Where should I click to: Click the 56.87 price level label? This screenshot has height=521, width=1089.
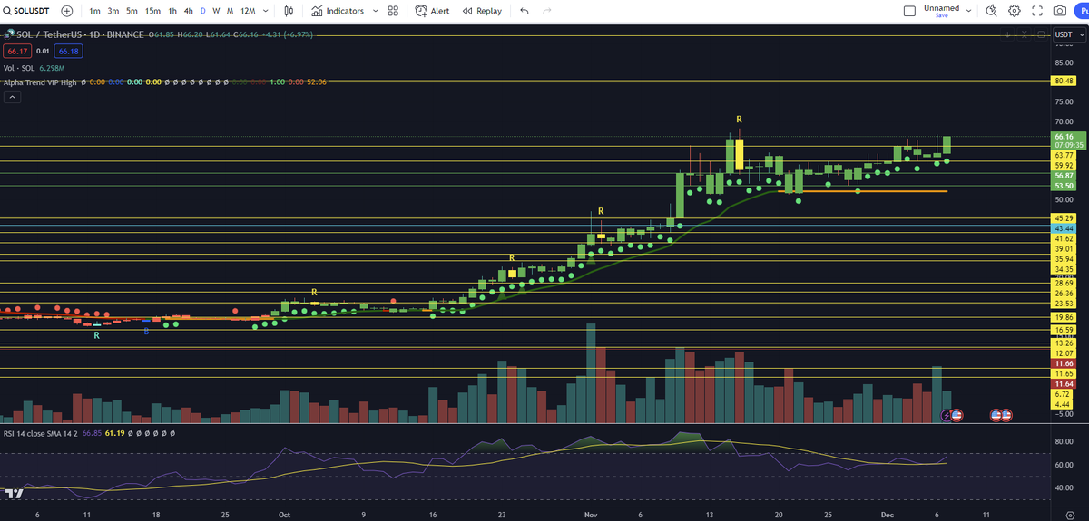[1064, 176]
